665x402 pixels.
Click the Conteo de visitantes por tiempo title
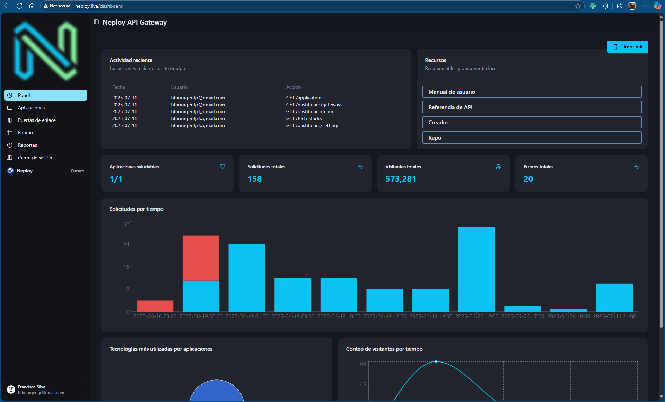tap(384, 349)
